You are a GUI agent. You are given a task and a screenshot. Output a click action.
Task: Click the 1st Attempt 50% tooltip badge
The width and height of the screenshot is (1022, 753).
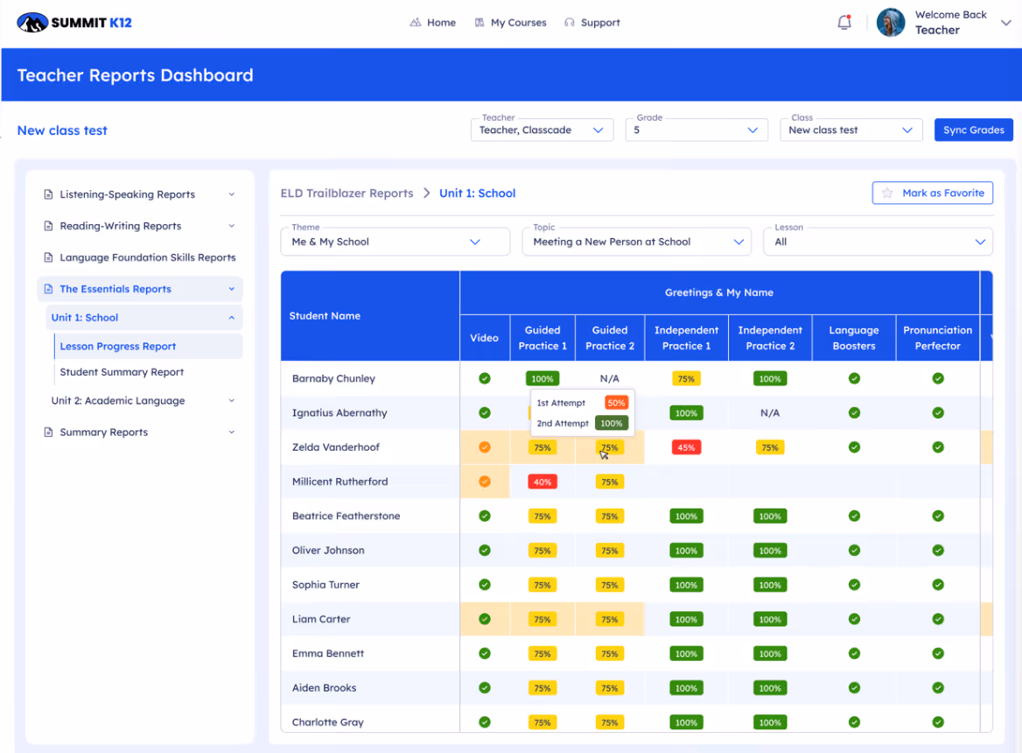pos(616,403)
